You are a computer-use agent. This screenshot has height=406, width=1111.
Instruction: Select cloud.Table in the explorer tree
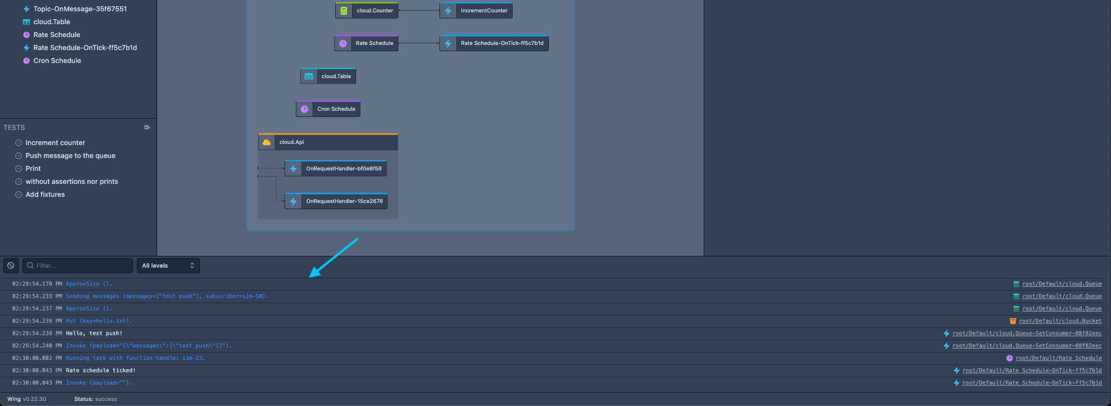tap(52, 22)
